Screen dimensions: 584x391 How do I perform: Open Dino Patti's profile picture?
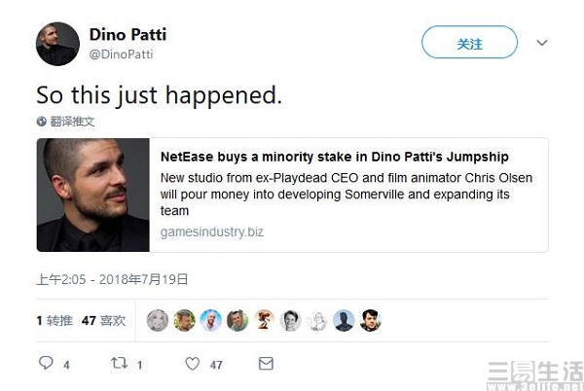(x=56, y=44)
